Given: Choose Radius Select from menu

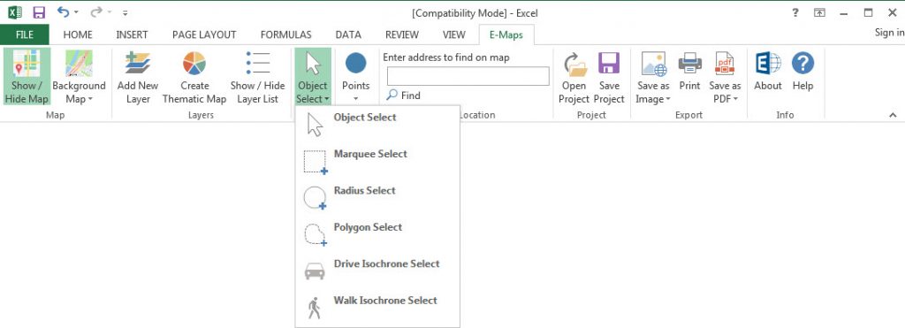Looking at the screenshot, I should (x=377, y=197).
